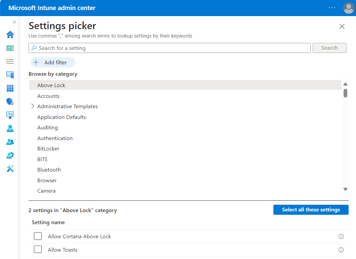
Task: Click the Allow Toasts label
Action: (x=63, y=250)
